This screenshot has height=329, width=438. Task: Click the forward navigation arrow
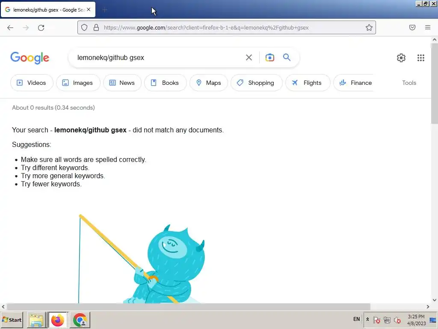(x=26, y=27)
